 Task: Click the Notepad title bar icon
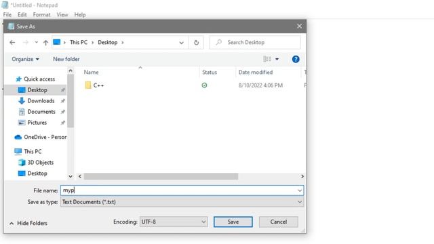(x=5, y=5)
